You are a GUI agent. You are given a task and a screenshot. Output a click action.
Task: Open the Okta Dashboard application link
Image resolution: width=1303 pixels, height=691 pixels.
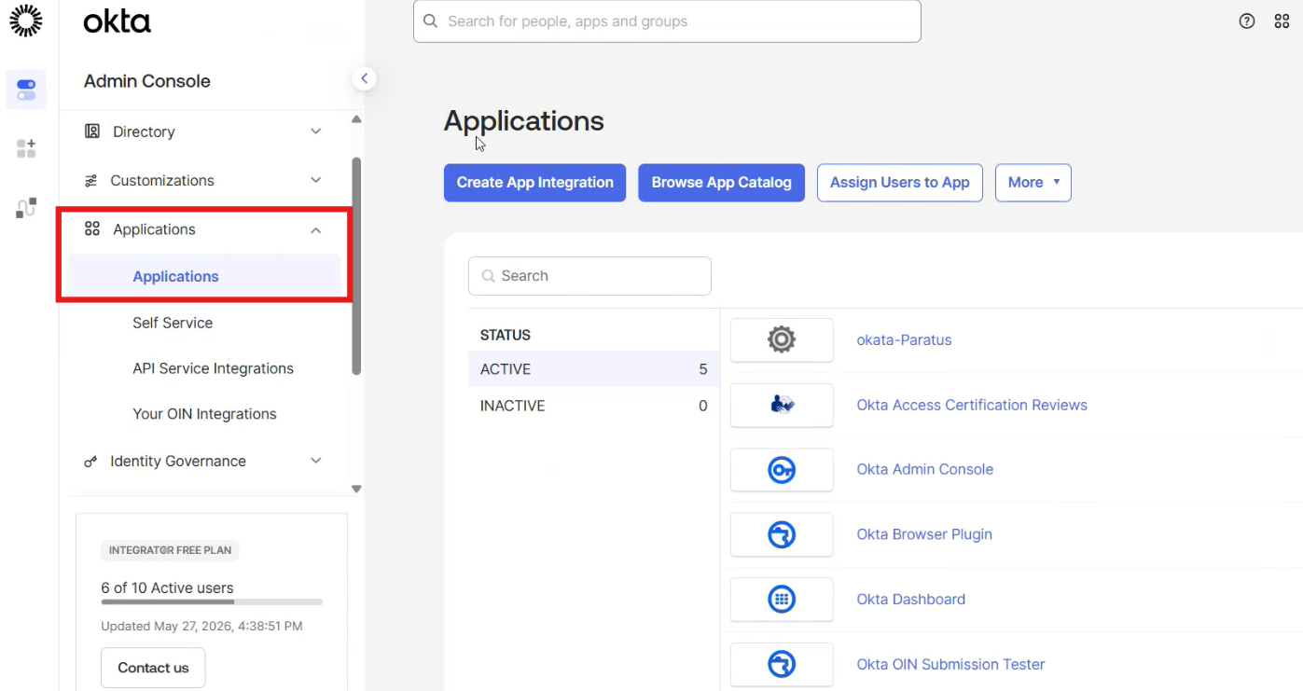(911, 600)
